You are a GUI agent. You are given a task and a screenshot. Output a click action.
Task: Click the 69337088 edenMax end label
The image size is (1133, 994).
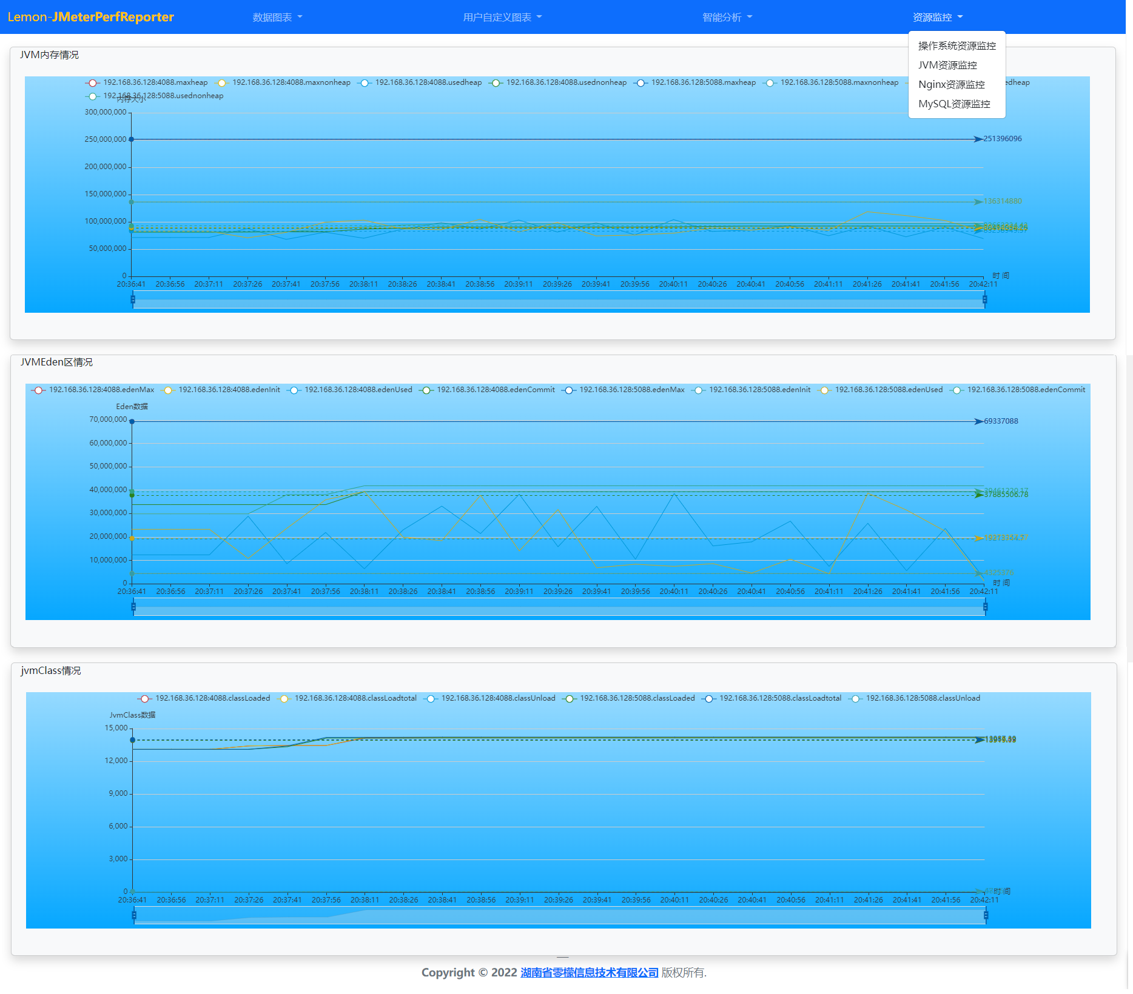pos(1001,421)
